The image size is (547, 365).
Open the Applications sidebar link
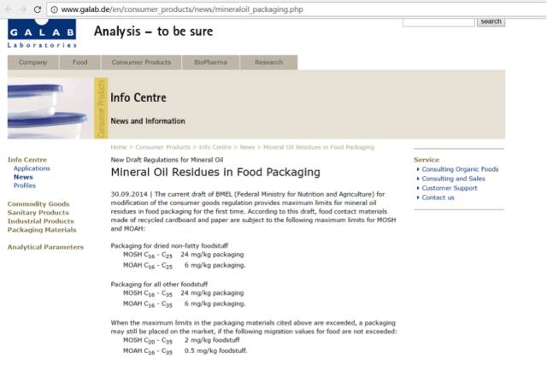coord(32,168)
